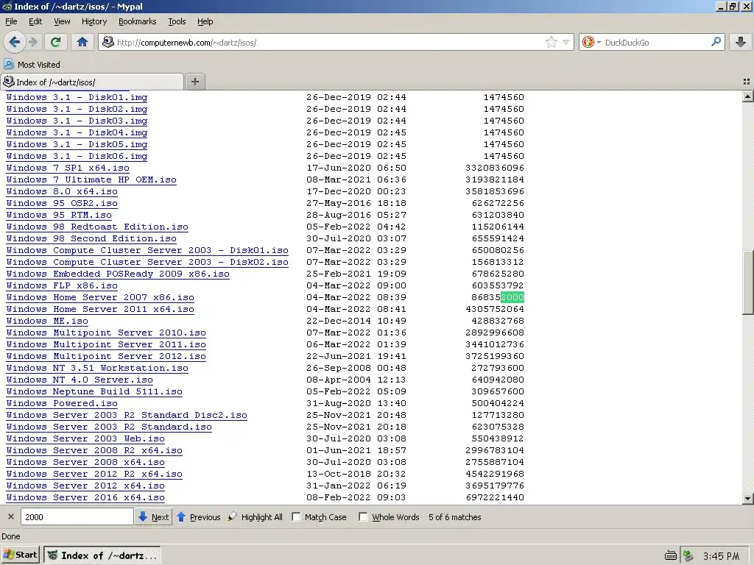Open Windows Embedded POSReady 2009 x86.iso

click(x=118, y=274)
